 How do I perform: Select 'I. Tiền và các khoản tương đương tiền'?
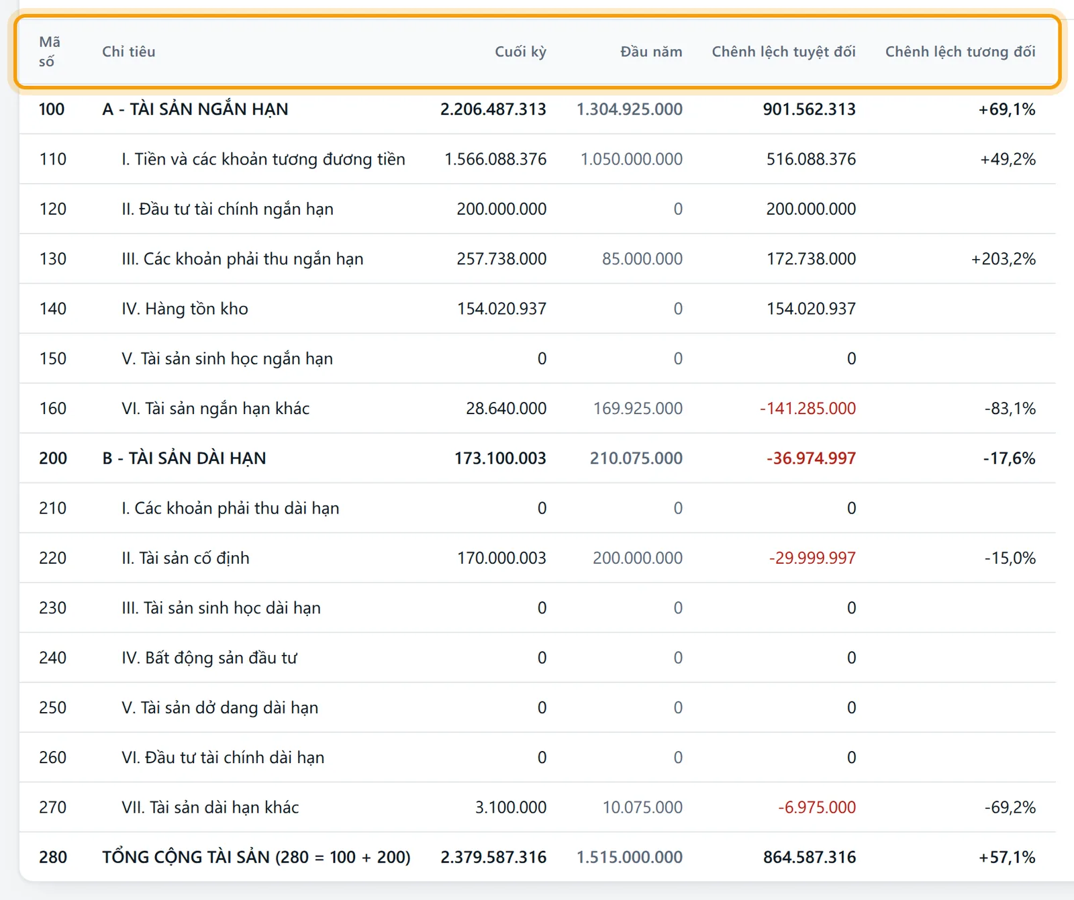[263, 159]
